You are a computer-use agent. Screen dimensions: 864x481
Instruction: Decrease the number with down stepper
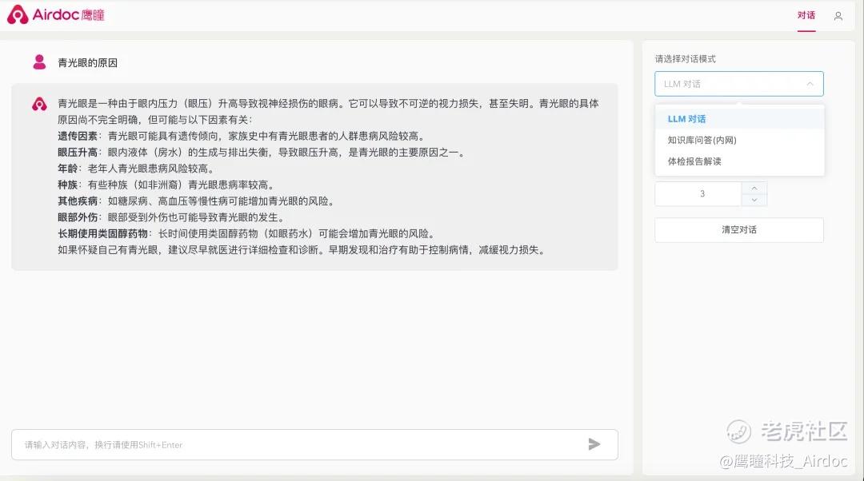pos(754,200)
